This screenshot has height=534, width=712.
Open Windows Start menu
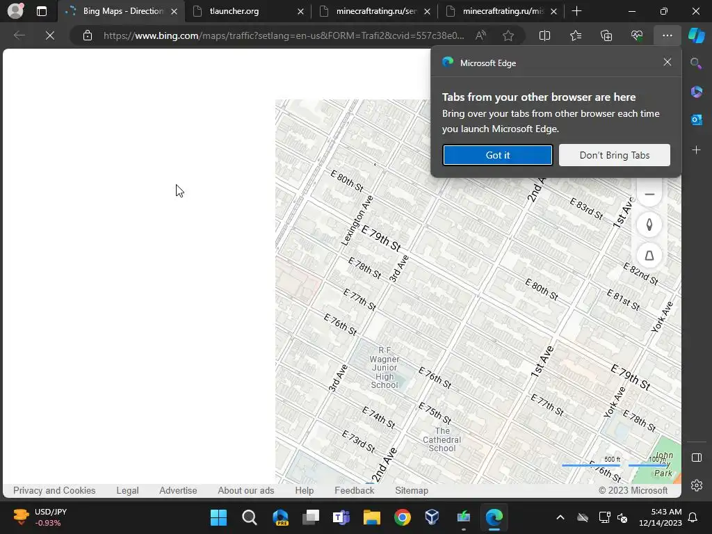click(x=218, y=517)
